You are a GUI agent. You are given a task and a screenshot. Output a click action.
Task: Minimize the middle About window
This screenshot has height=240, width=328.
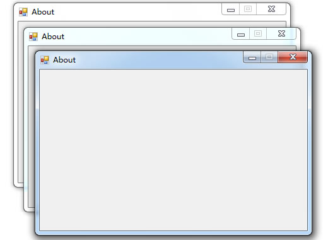241,33
